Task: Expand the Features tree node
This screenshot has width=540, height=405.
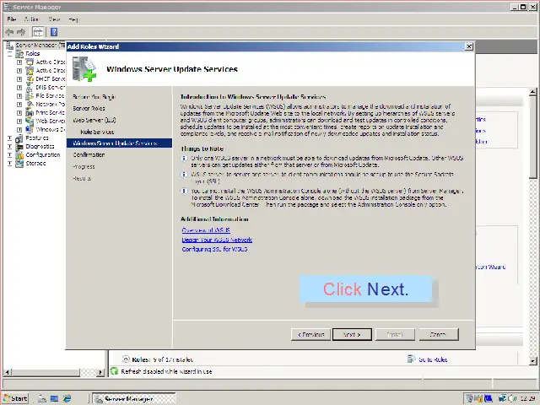Action: coord(9,138)
